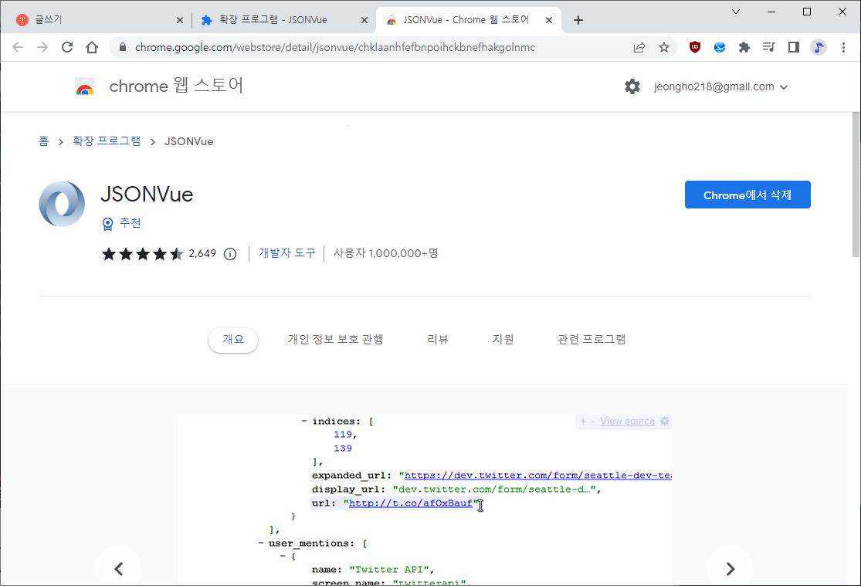The image size is (861, 586).
Task: Click the page vertical scrollbar
Action: [856, 184]
